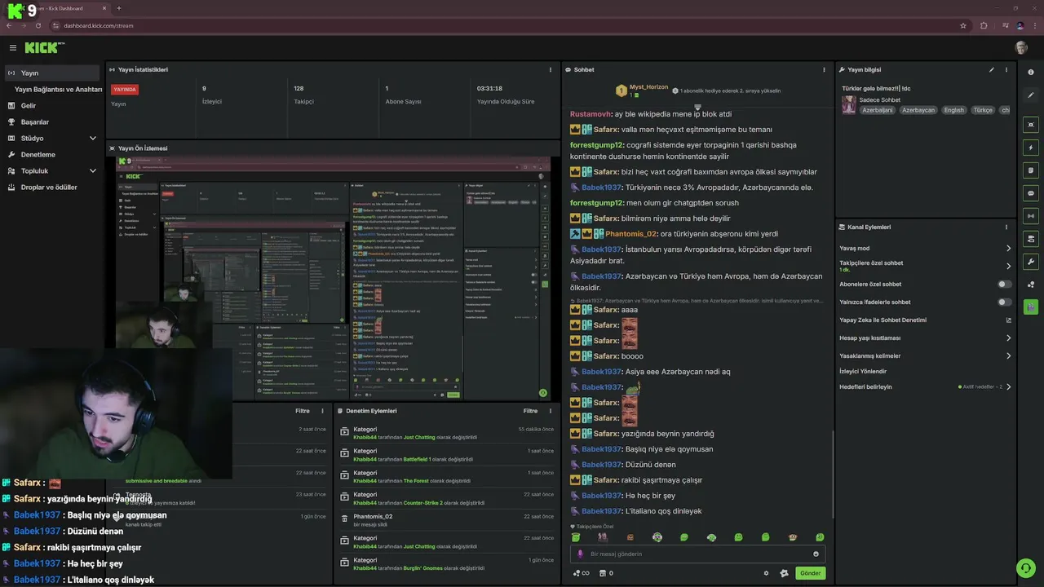Viewport: 1044px width, 587px height.
Task: Click username Myst_Horizon in chat header
Action: pos(648,87)
